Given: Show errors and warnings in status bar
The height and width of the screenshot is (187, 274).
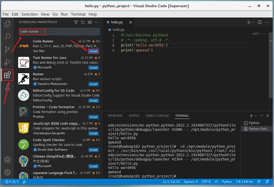Looking at the screenshot, I should tap(12, 182).
